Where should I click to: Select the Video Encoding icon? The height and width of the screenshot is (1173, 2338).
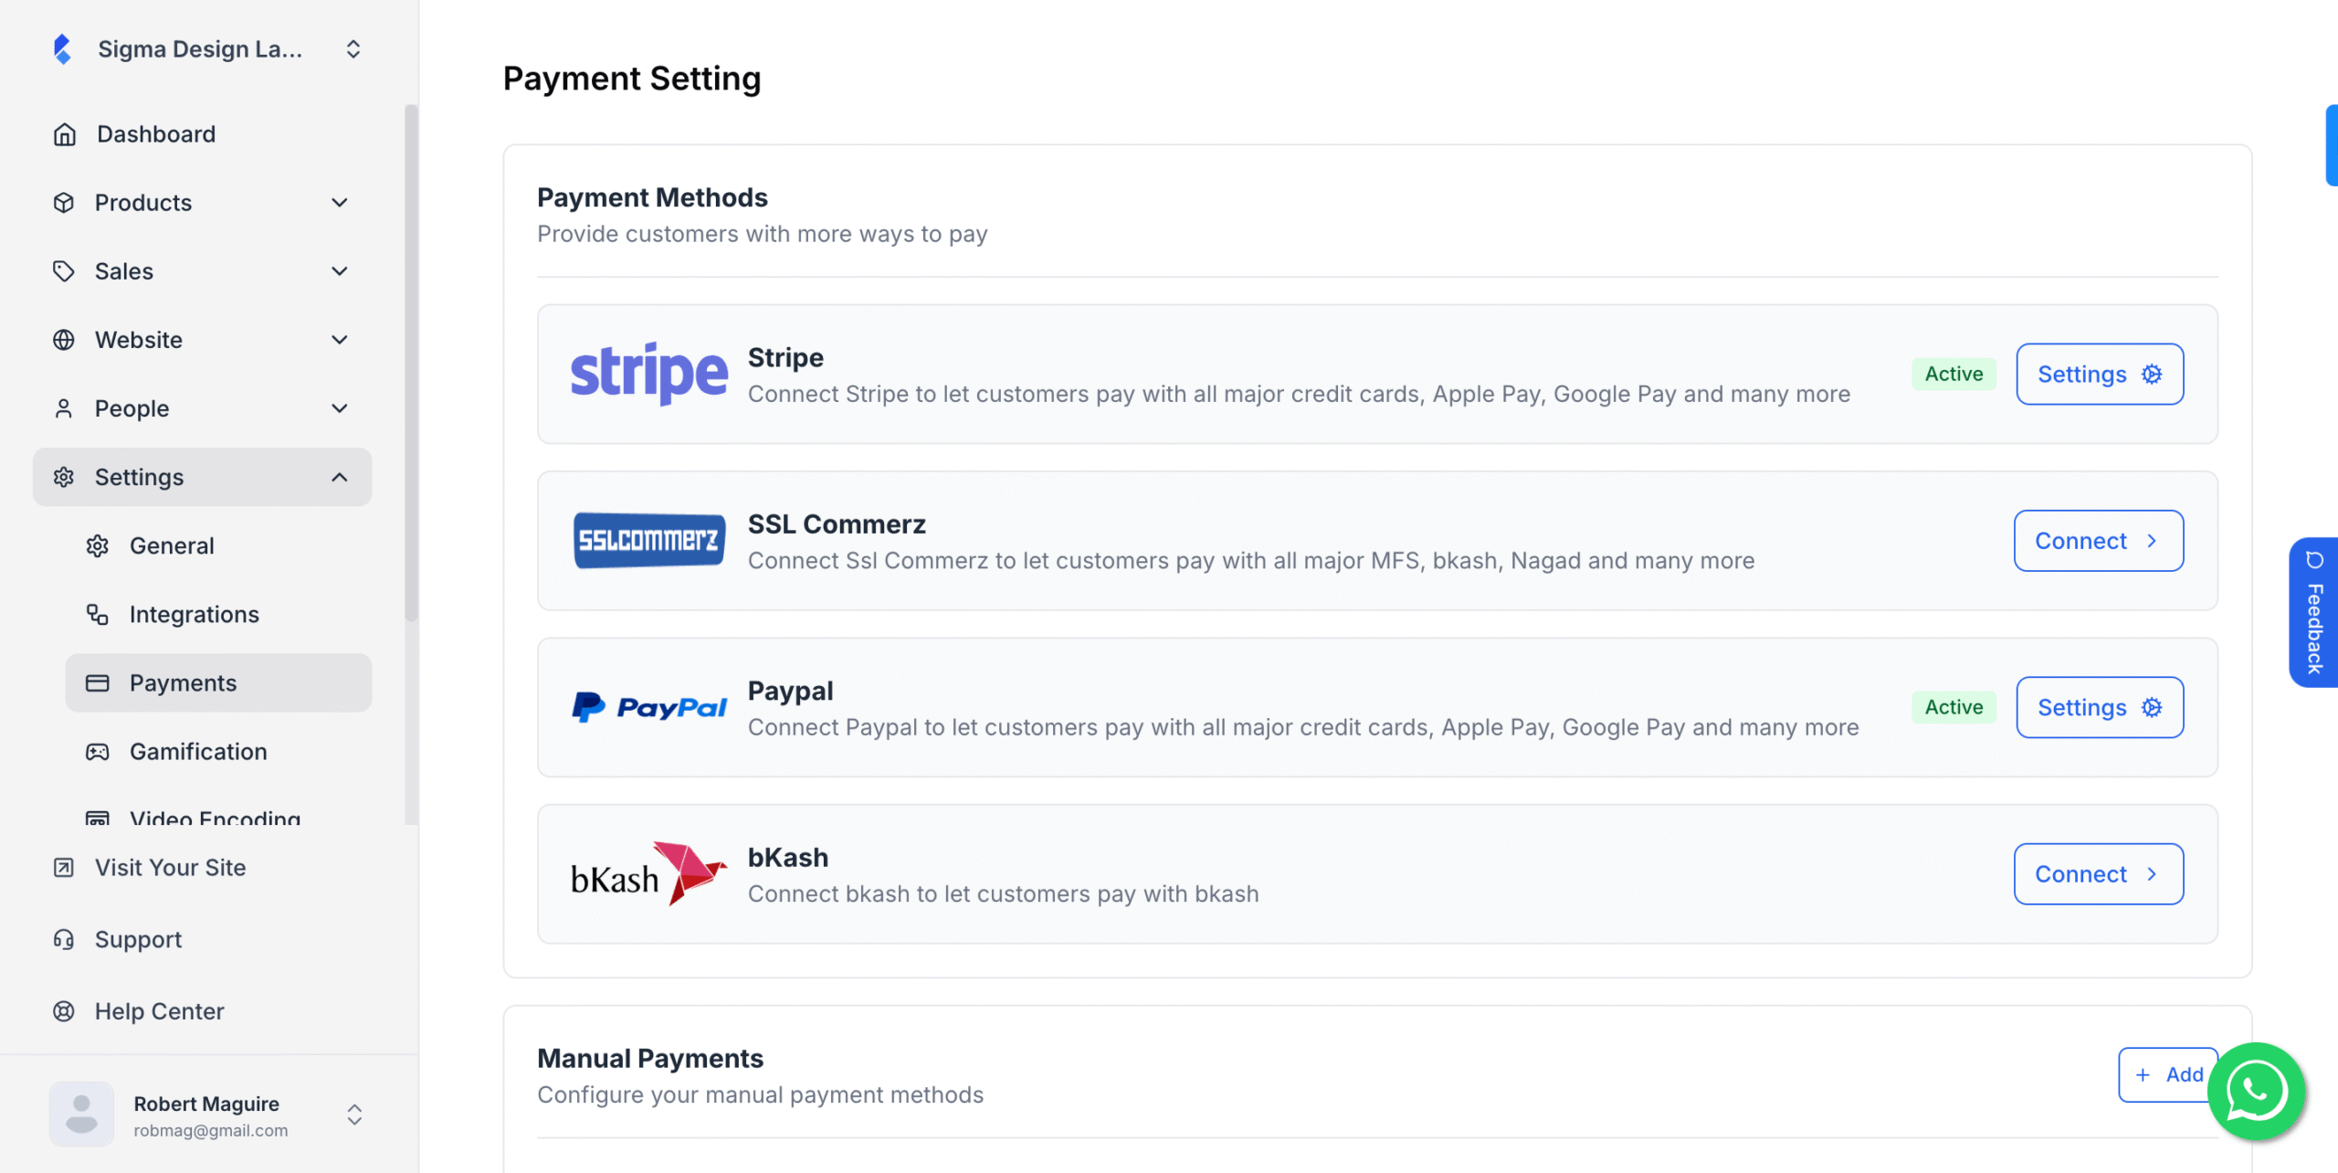(98, 819)
